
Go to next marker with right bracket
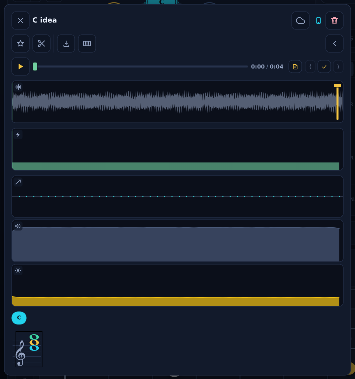coord(338,67)
